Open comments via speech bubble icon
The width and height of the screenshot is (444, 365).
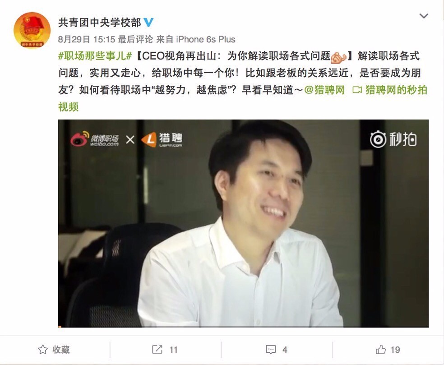click(271, 350)
